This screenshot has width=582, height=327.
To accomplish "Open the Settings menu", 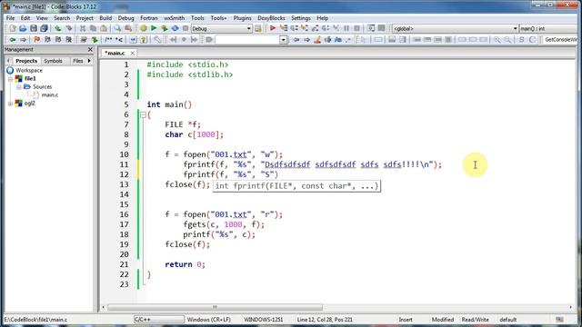I will 301,18.
